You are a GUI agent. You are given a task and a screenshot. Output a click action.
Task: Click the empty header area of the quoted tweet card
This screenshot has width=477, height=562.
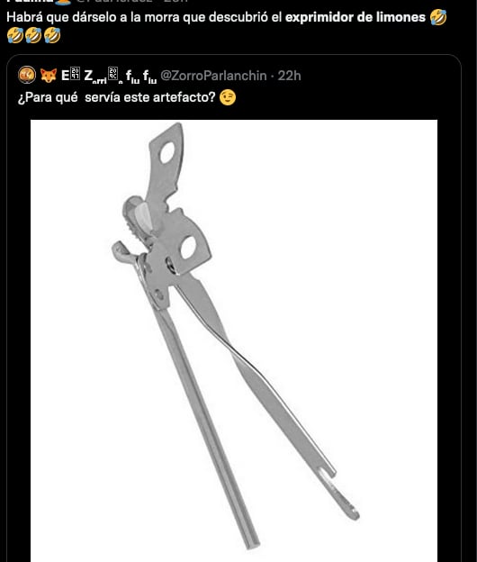(380, 76)
